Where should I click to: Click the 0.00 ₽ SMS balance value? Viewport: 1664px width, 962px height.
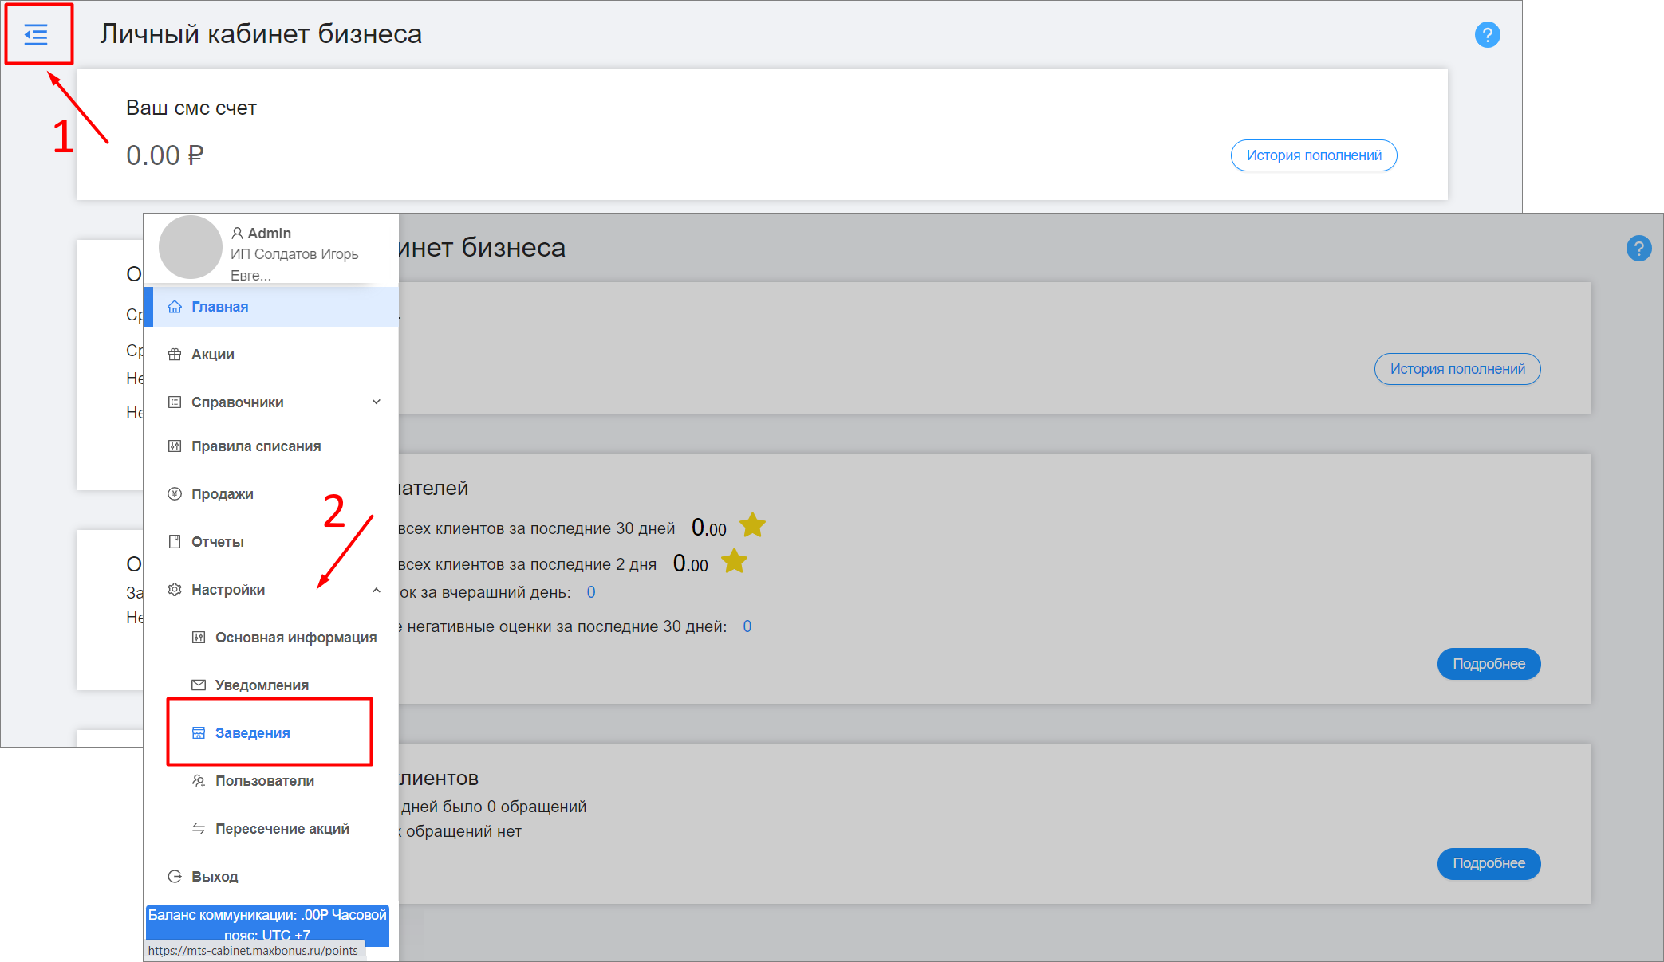click(165, 155)
